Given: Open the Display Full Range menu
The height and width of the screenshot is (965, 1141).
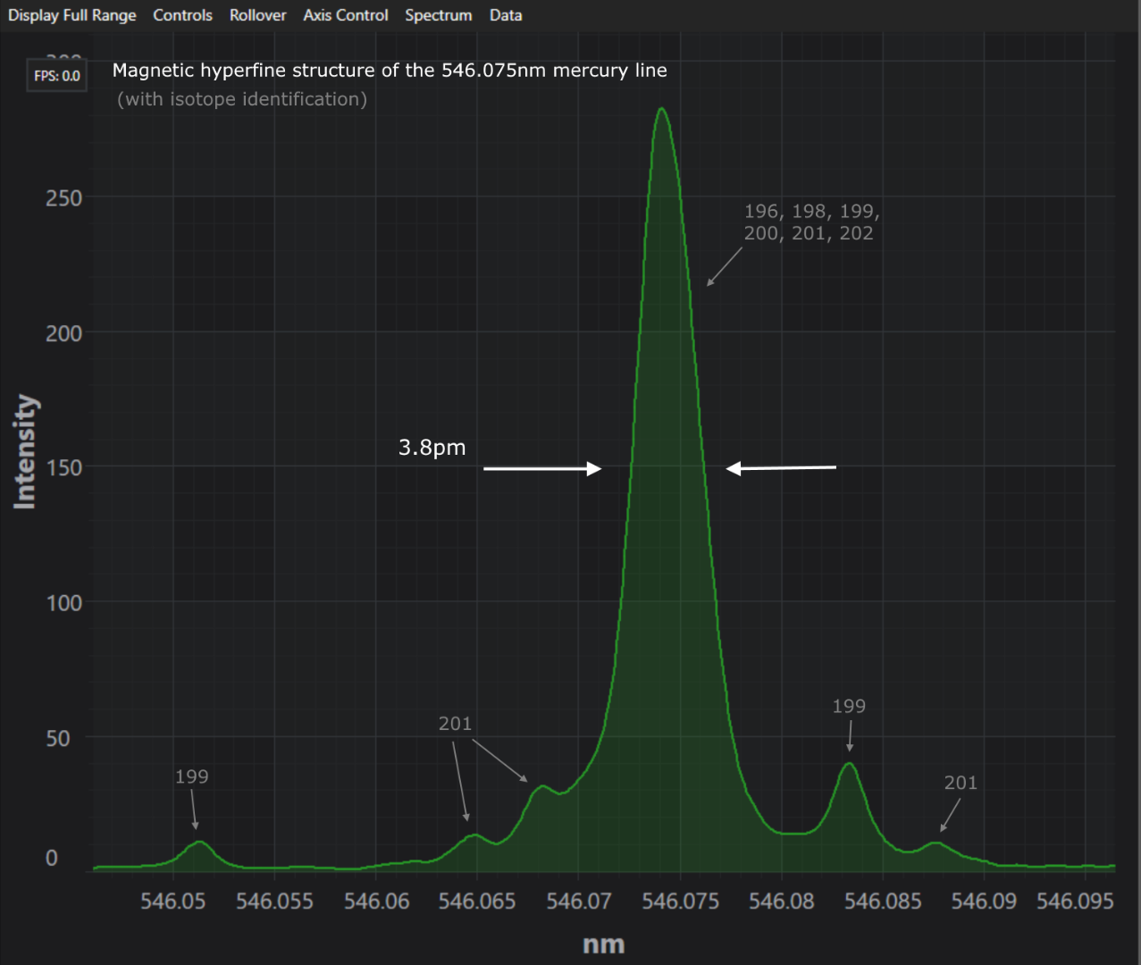Looking at the screenshot, I should click(x=72, y=15).
